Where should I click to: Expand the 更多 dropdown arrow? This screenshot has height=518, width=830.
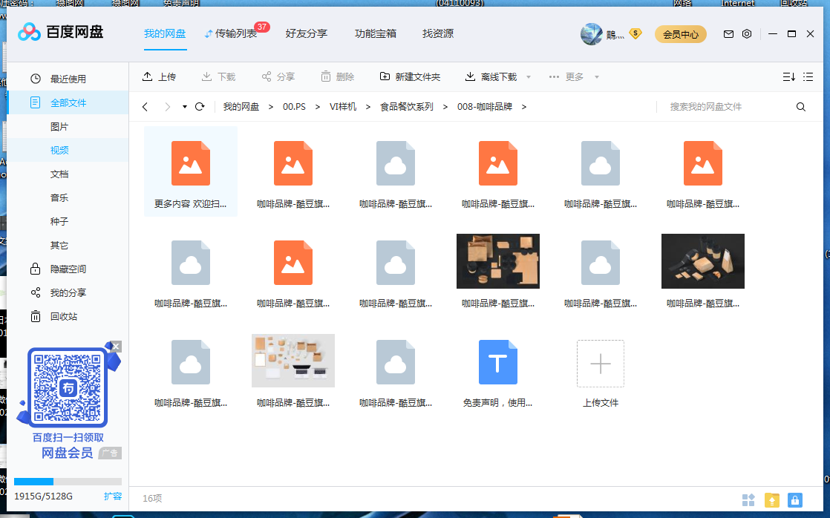pos(597,77)
